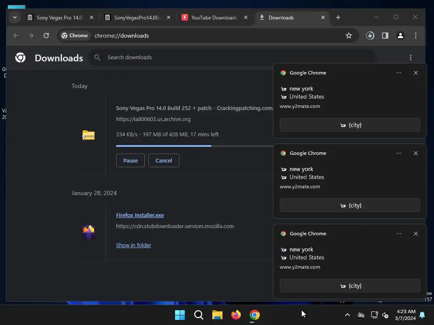Click the zip folder file icon
This screenshot has height=325, width=434.
click(88, 135)
